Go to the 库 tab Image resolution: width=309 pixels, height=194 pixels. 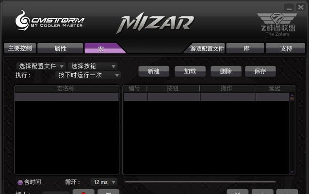click(245, 48)
